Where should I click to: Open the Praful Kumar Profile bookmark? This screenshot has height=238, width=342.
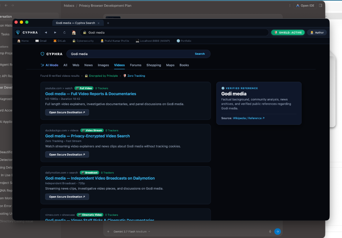coord(115,41)
